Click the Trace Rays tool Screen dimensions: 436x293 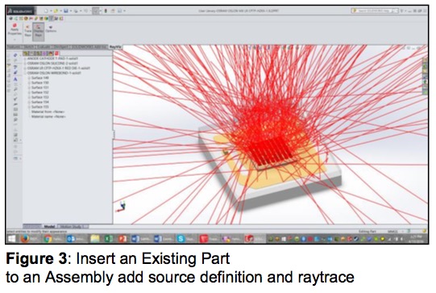pyautogui.click(x=27, y=31)
